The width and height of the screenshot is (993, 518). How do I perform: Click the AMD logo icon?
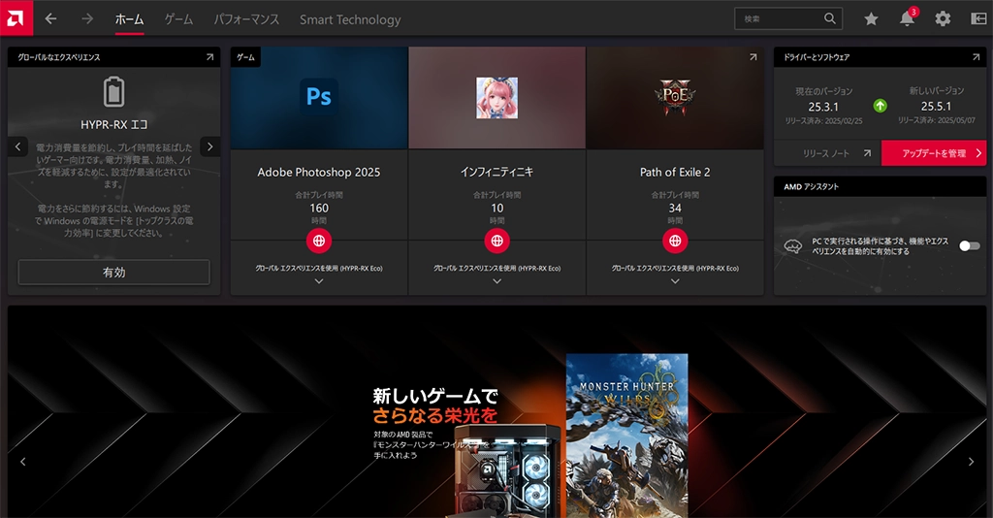point(16,17)
